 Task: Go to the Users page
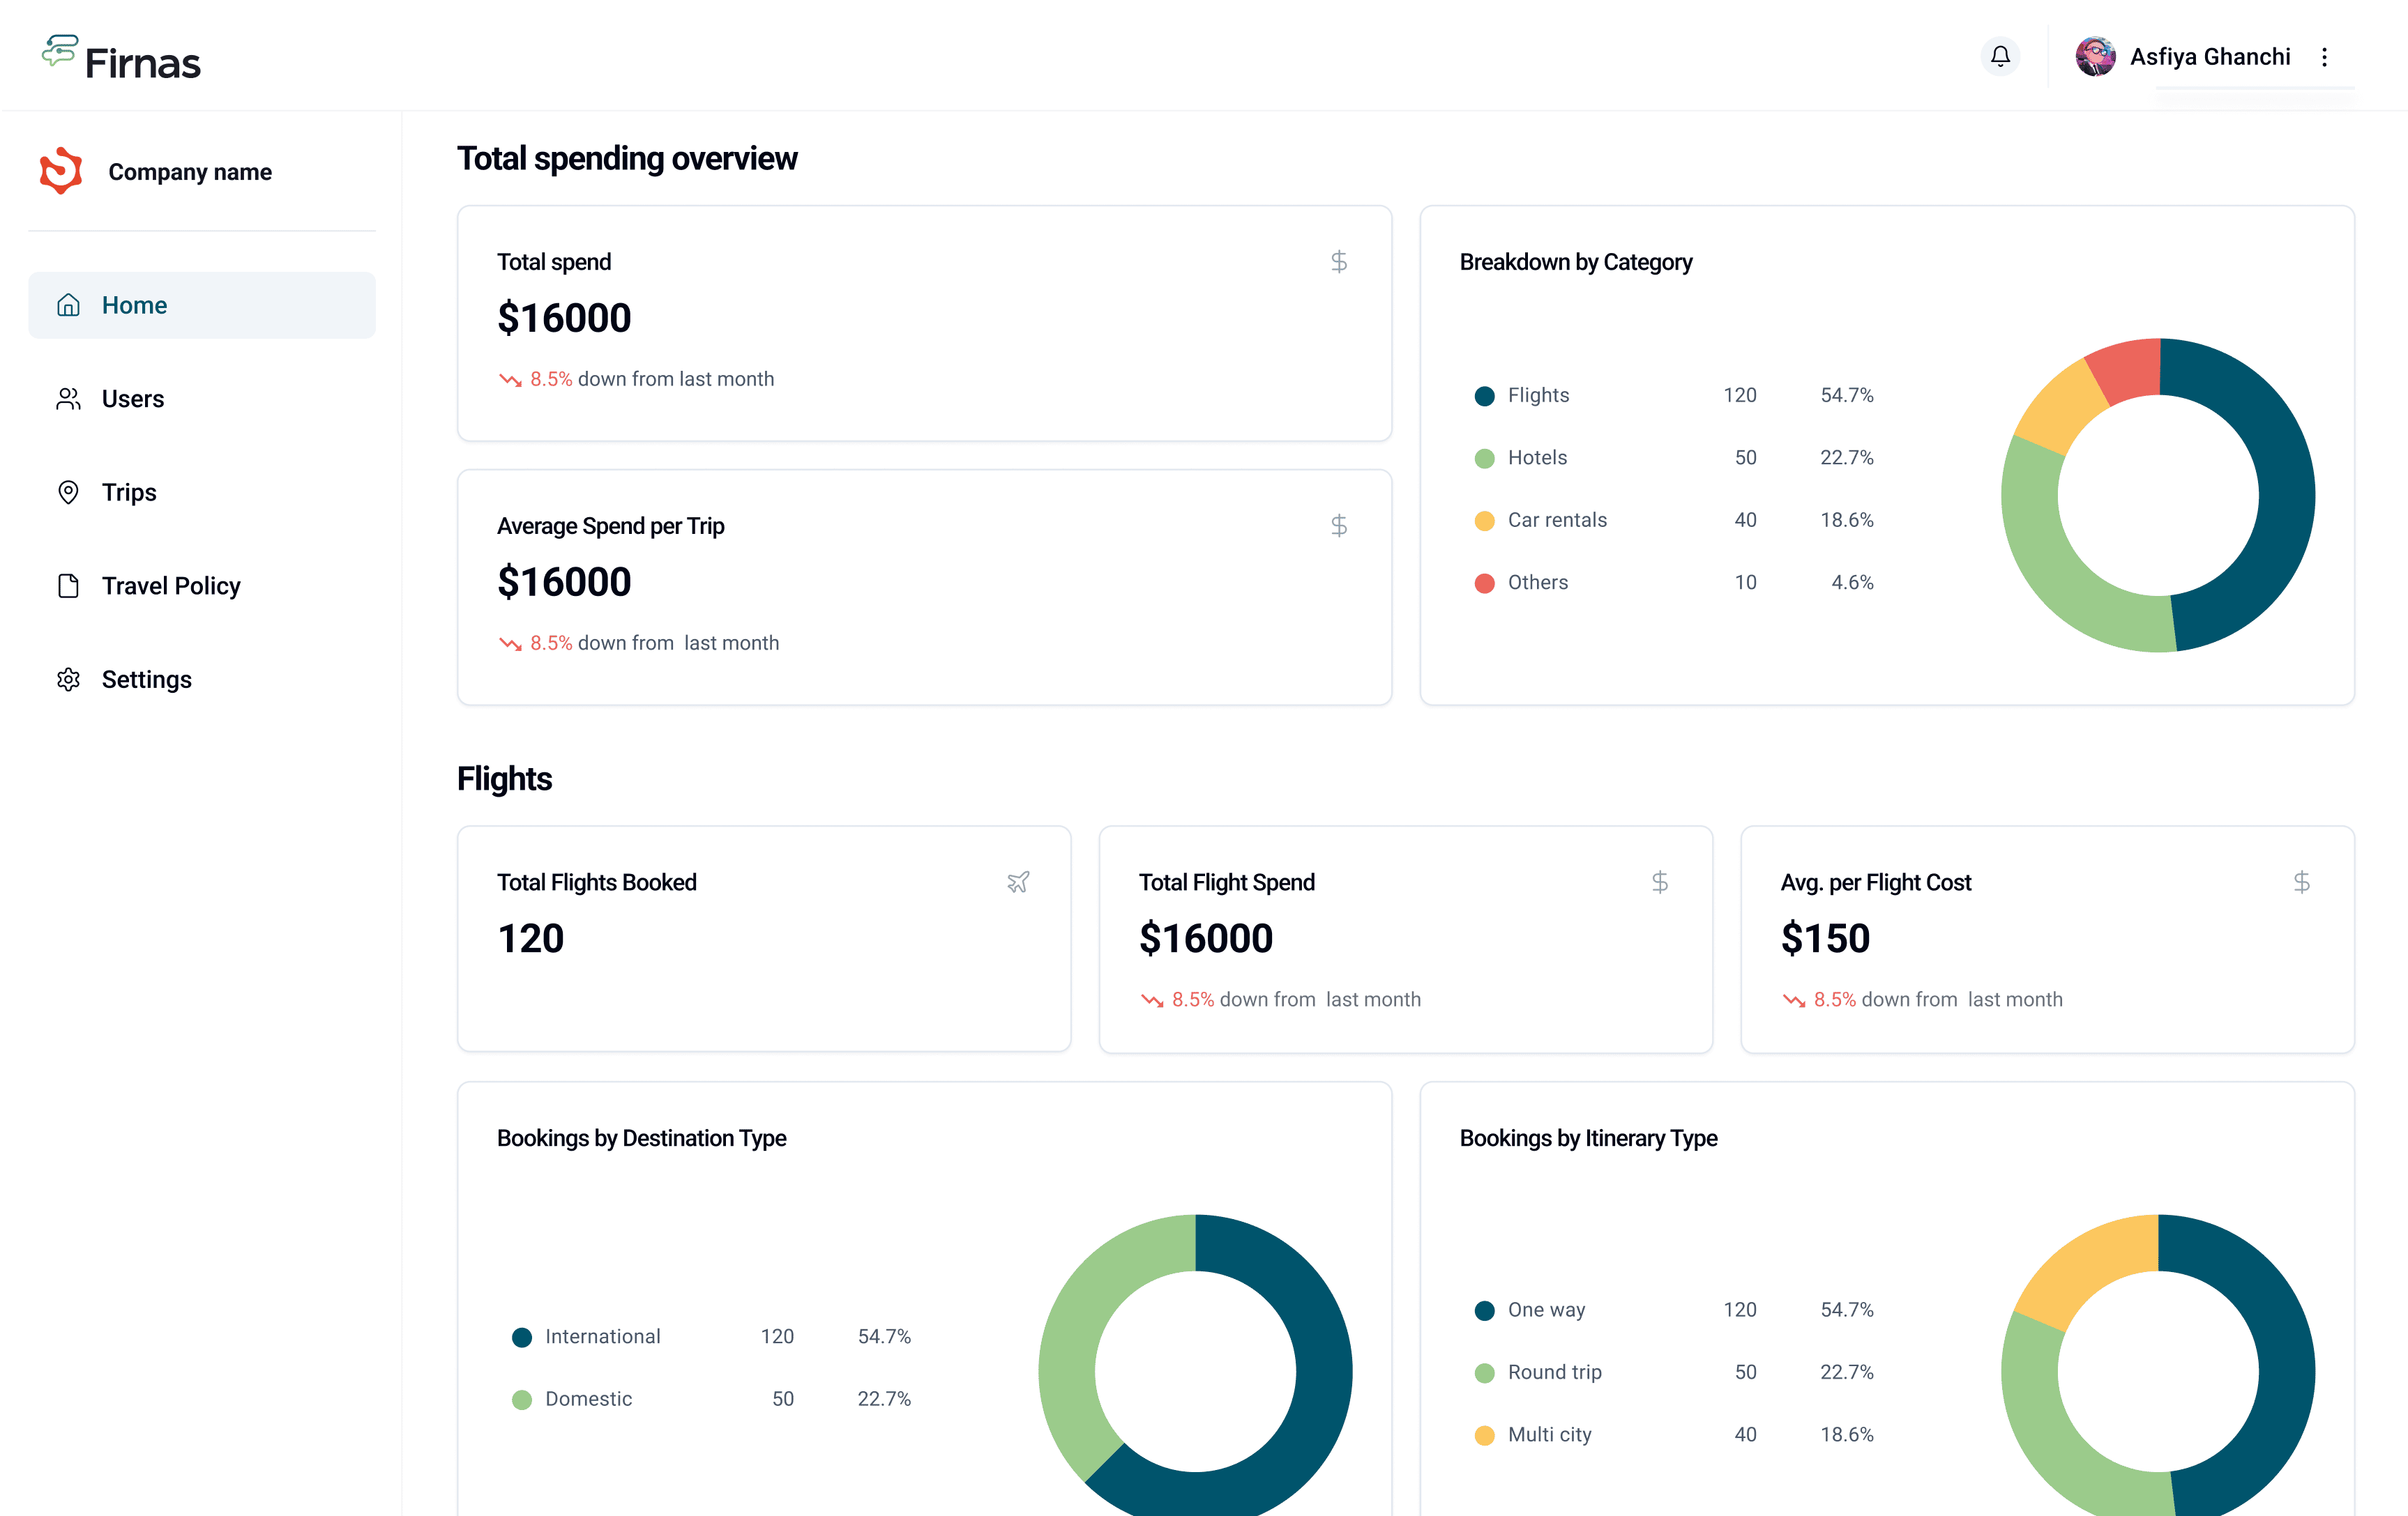(202, 399)
